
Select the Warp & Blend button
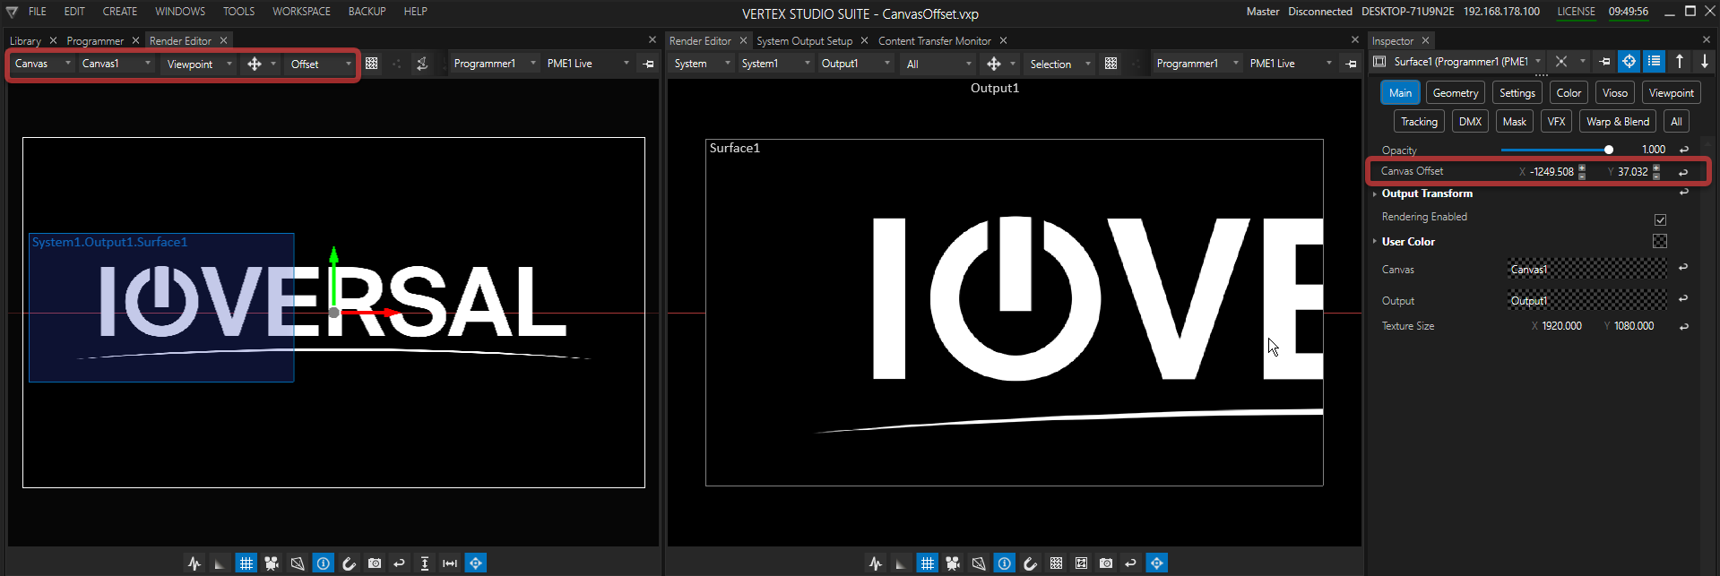click(1617, 122)
